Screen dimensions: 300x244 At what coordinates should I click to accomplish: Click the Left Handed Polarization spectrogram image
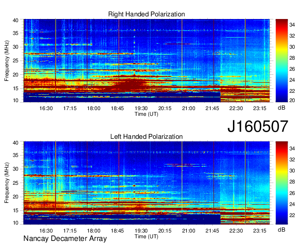click(x=146, y=183)
